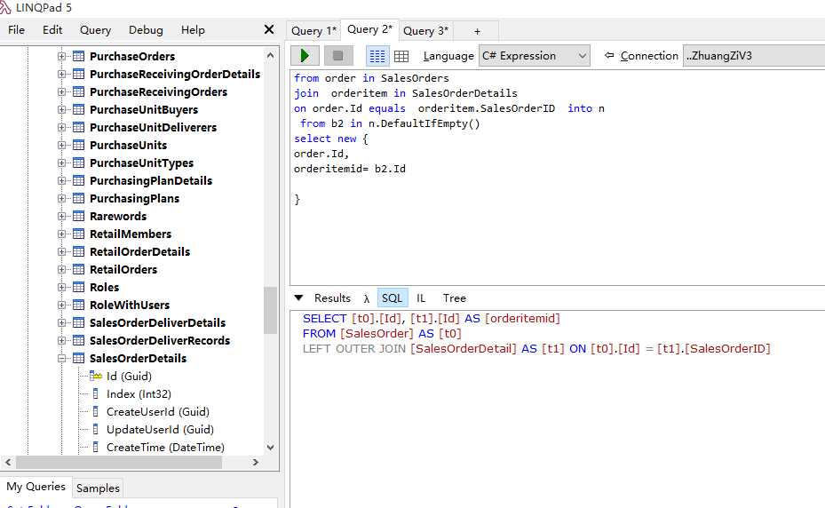Image resolution: width=825 pixels, height=508 pixels.
Task: Click the gray stop execution button
Action: 337,56
